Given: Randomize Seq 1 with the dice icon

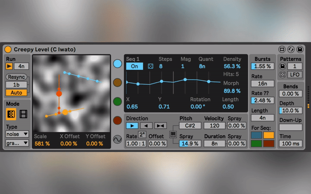Looking at the screenshot, I should click(150, 66).
